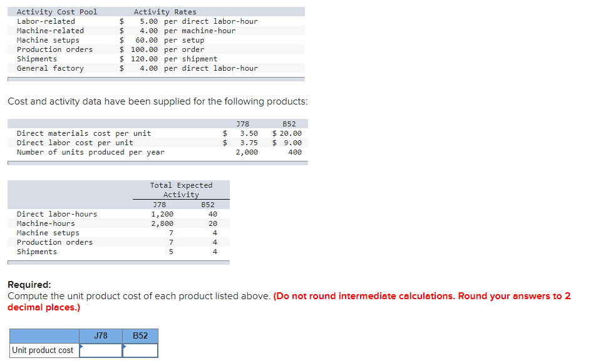This screenshot has width=598, height=363.
Task: Select the Total Expected Activity header
Action: pyautogui.click(x=181, y=188)
